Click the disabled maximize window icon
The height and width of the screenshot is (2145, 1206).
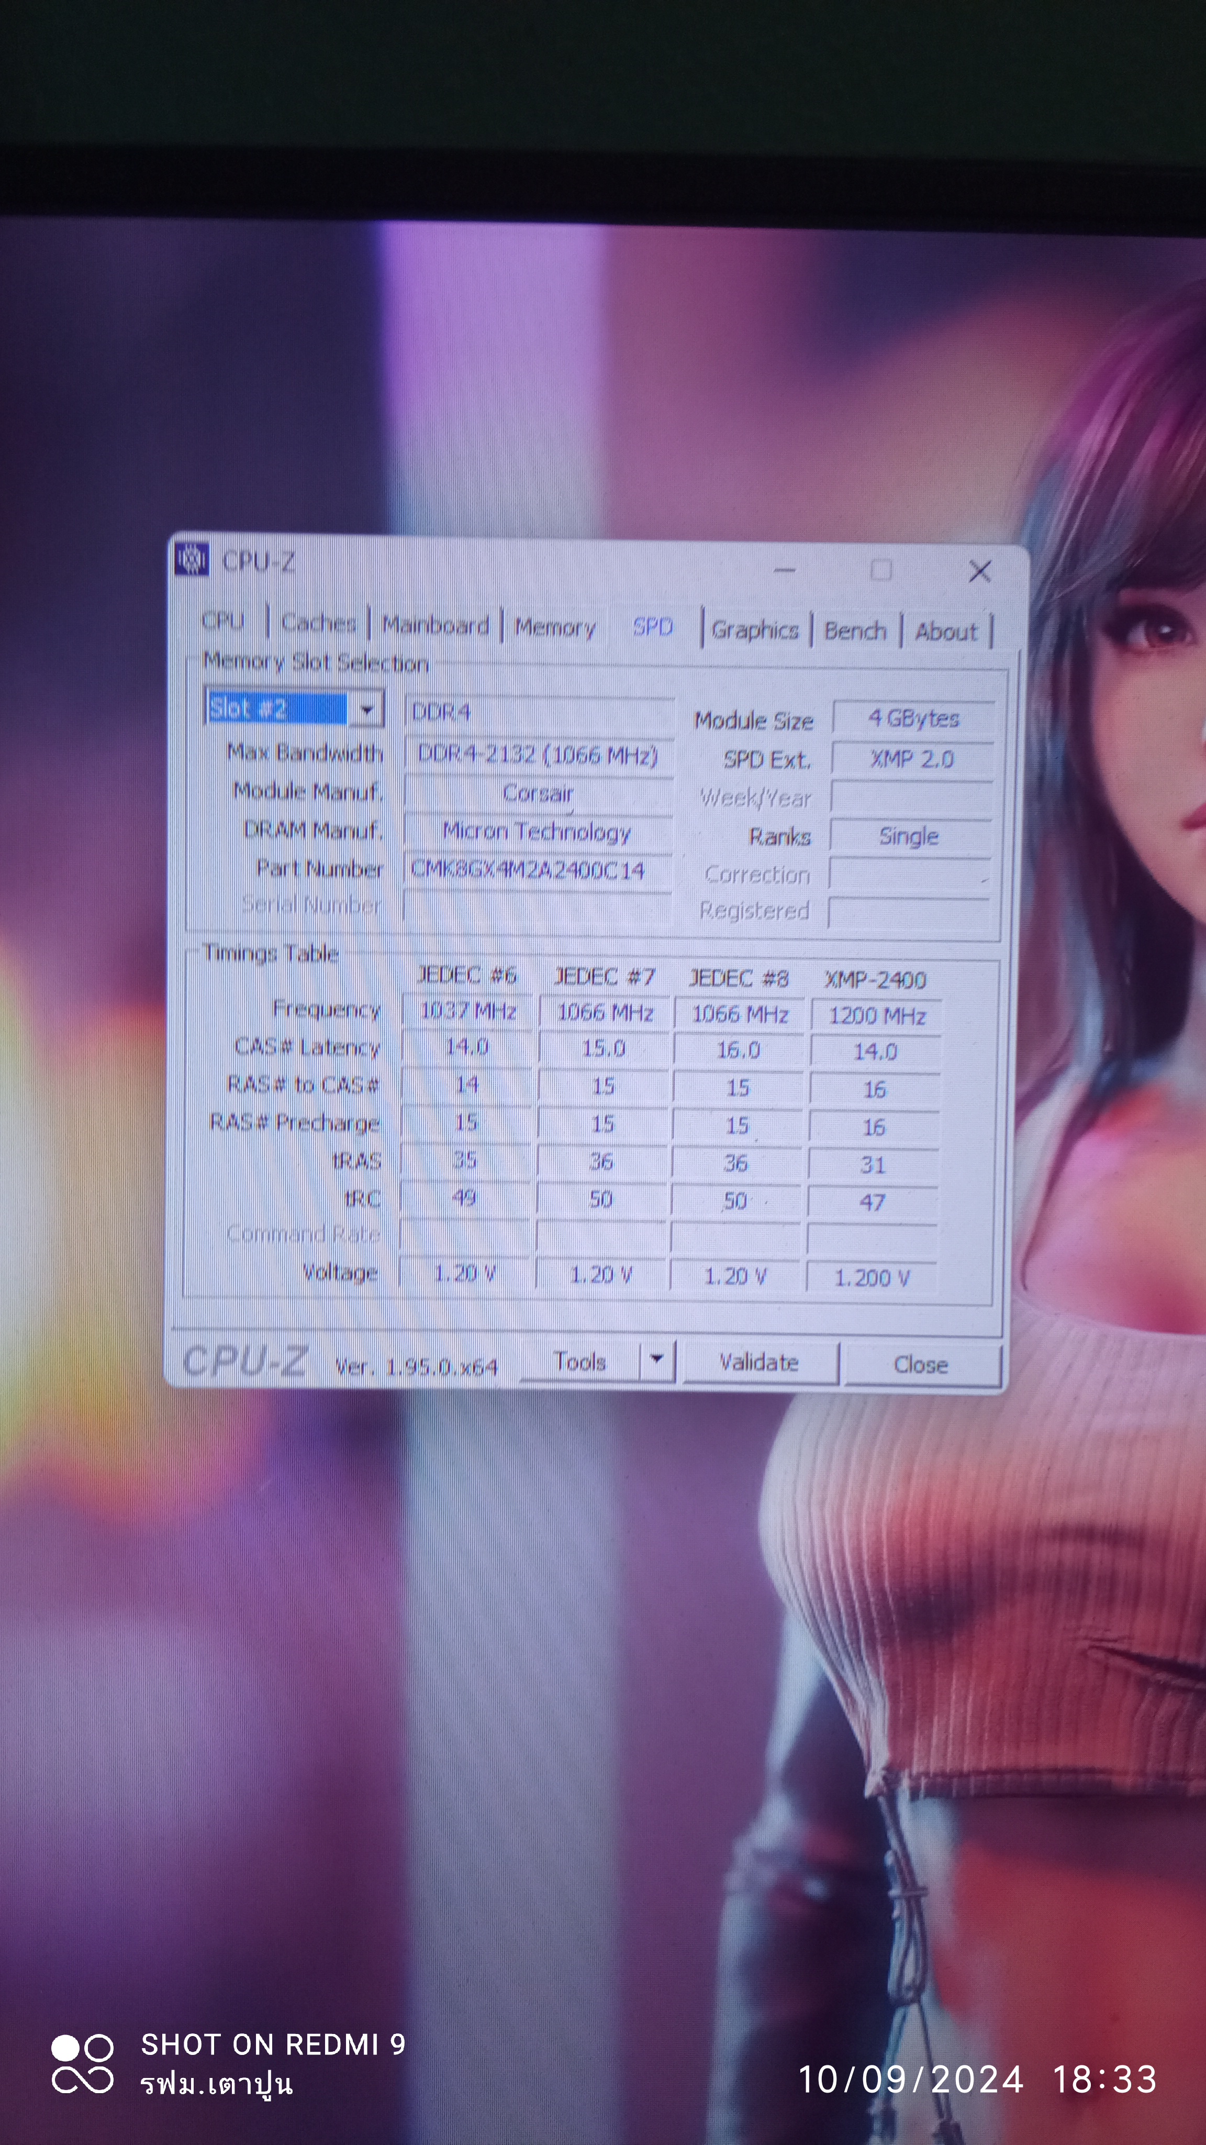pyautogui.click(x=880, y=570)
